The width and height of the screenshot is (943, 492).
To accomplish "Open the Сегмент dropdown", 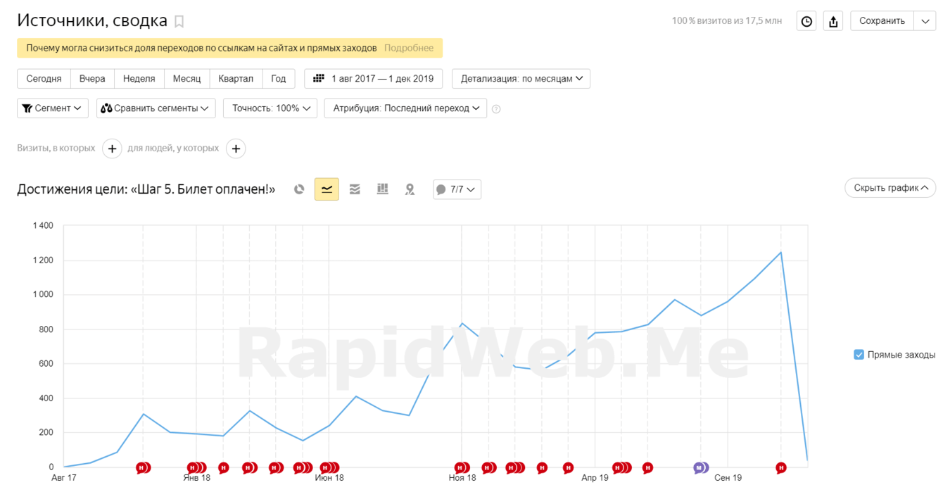I will (53, 108).
